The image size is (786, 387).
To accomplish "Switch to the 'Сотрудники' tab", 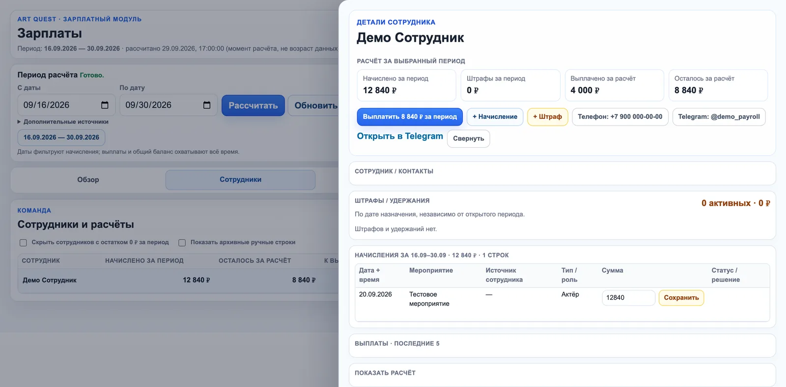I will tap(240, 180).
